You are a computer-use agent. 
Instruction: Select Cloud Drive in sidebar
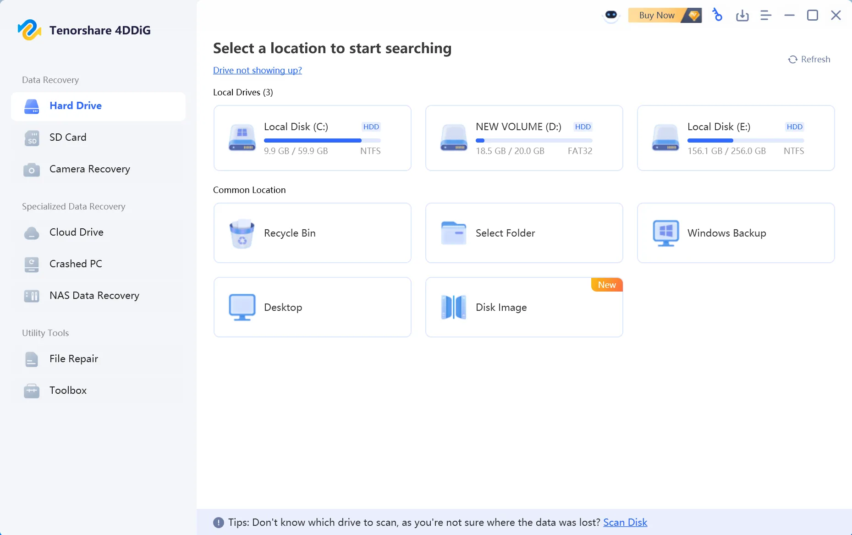[98, 232]
